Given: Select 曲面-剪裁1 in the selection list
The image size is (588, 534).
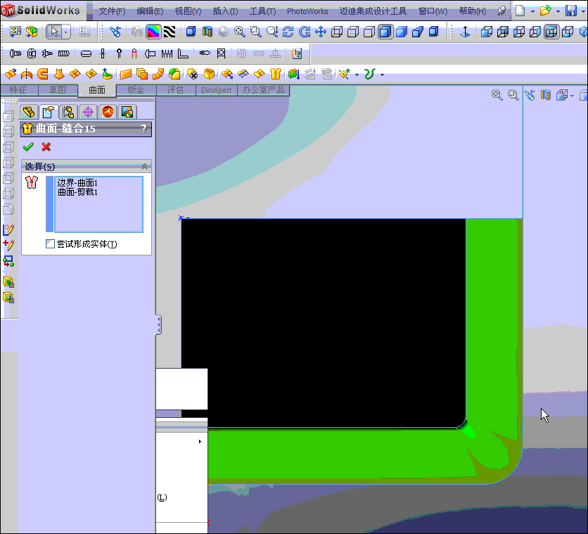Looking at the screenshot, I should pos(77,192).
